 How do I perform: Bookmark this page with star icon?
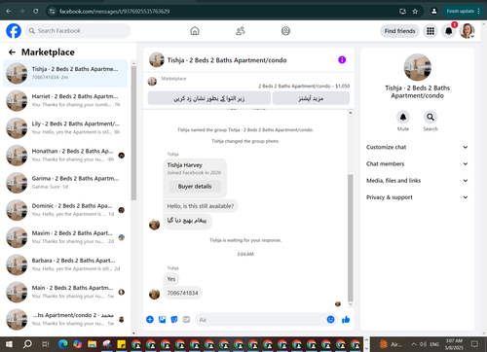tap(415, 12)
